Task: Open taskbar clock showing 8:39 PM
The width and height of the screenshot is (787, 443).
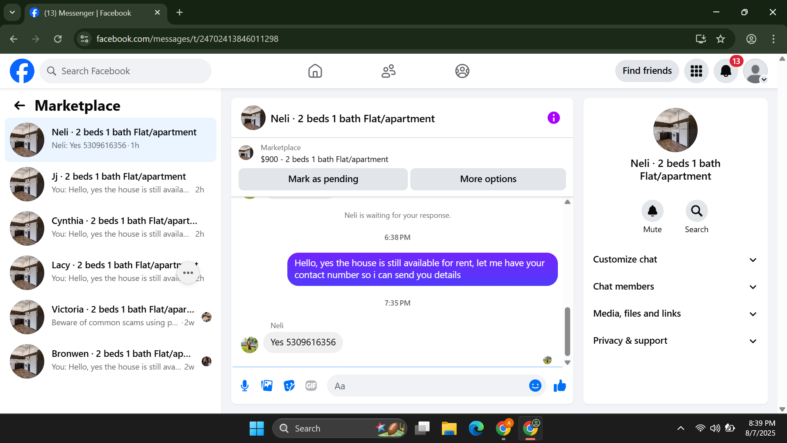Action: pyautogui.click(x=761, y=428)
